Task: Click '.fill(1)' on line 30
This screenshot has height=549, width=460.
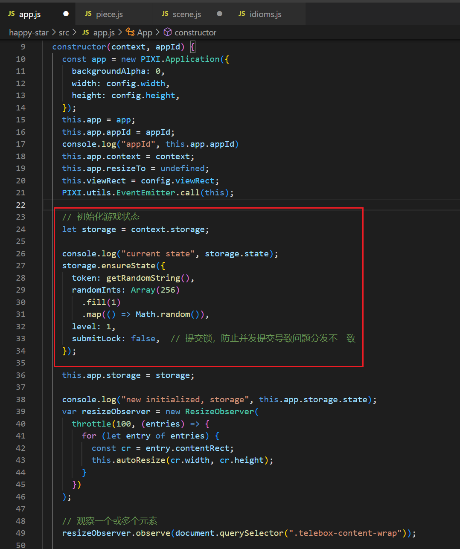Action: point(101,302)
